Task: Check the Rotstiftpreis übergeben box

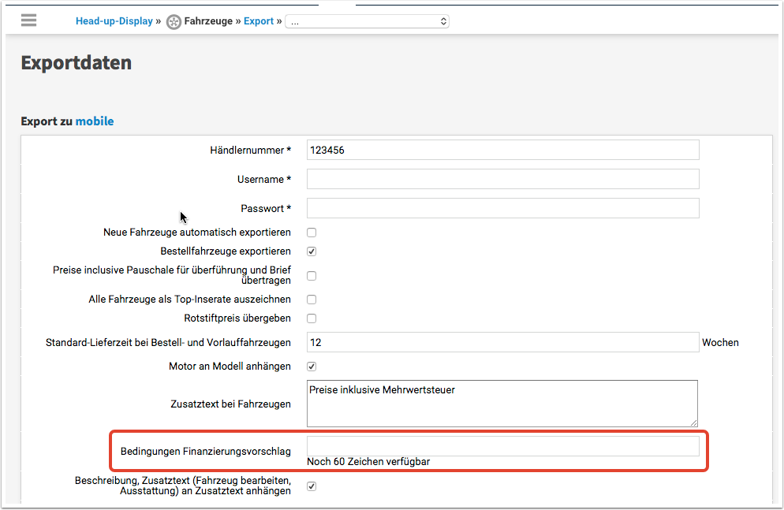Action: [x=312, y=318]
